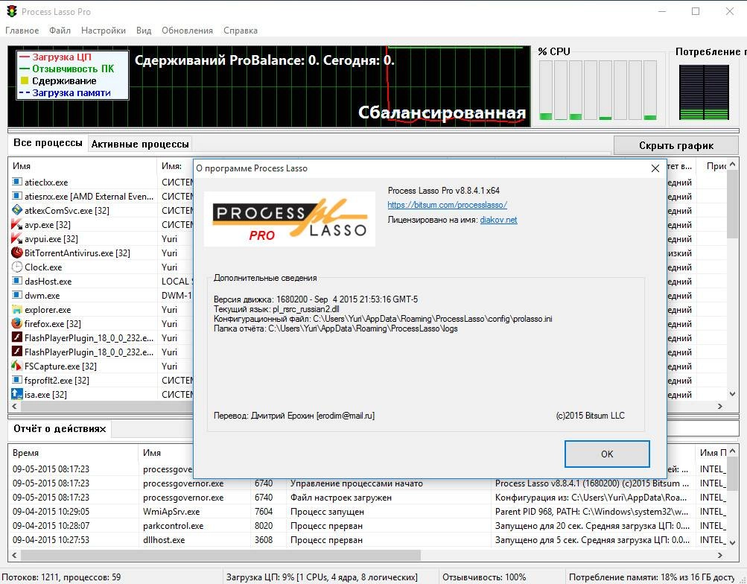Select the Clock.exe process name

[43, 267]
